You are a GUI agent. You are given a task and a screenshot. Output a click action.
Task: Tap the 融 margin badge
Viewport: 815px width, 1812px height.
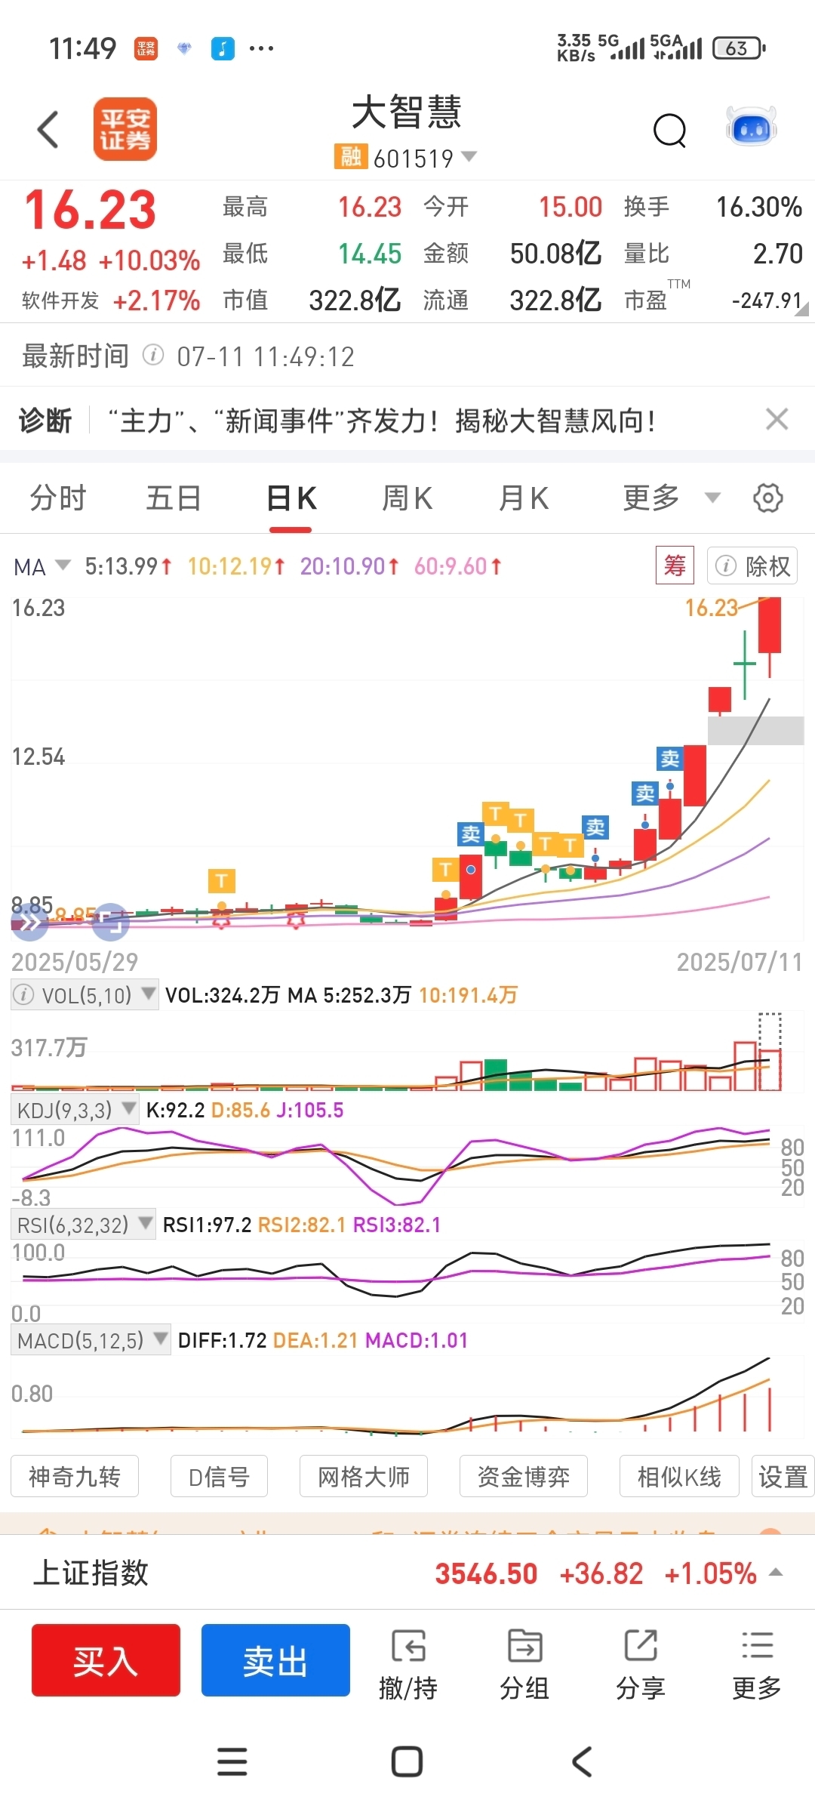click(351, 157)
